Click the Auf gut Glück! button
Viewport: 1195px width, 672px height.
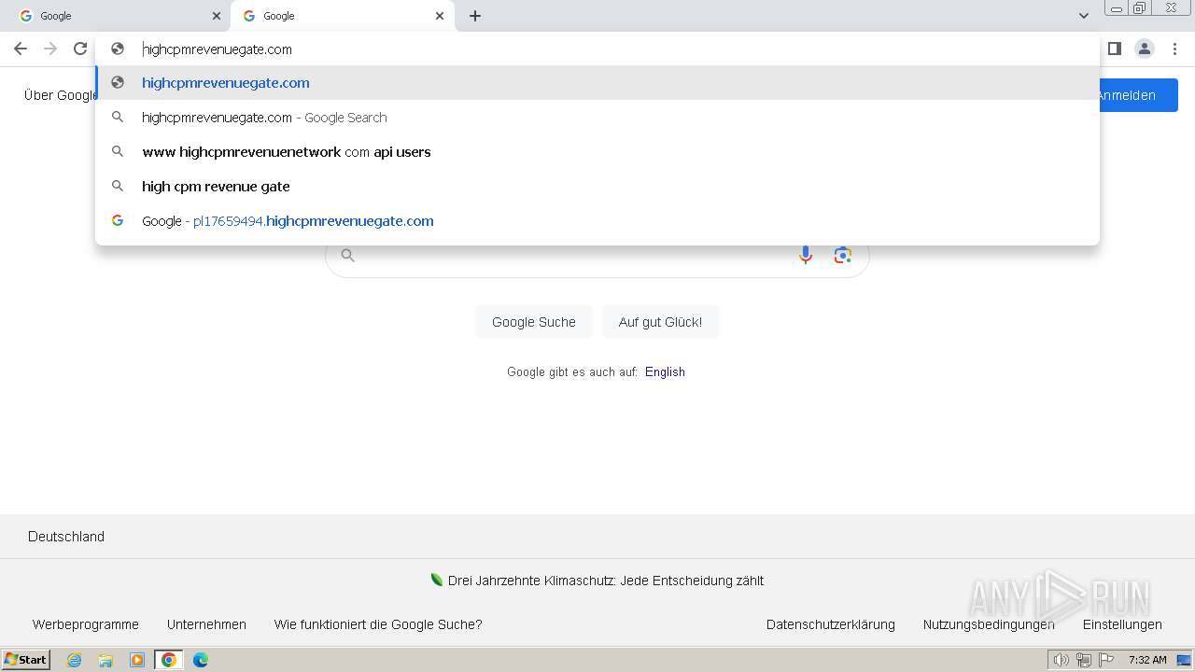[660, 322]
